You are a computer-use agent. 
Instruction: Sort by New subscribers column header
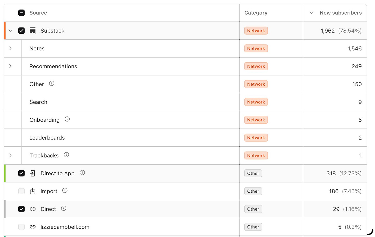tap(340, 13)
